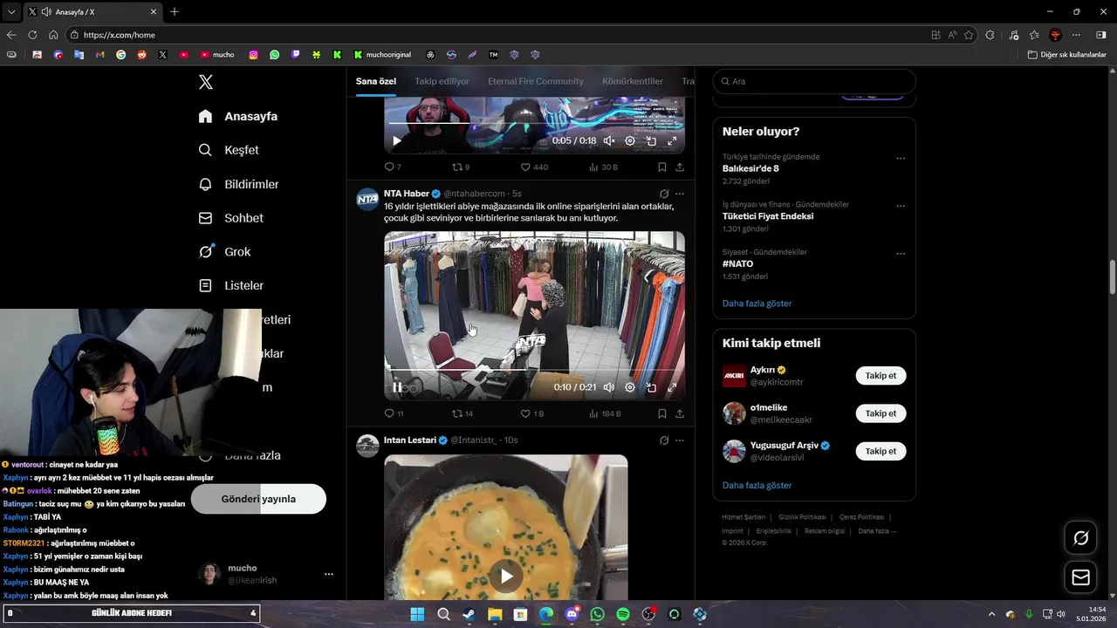Switch to Takip ediliyor tab
Viewport: 1117px width, 628px height.
(x=442, y=81)
